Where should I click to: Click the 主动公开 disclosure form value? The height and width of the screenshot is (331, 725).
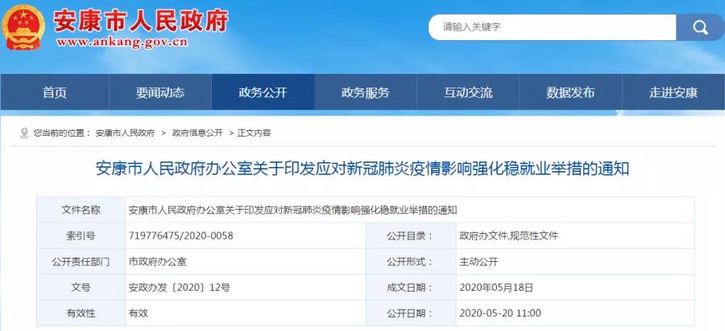478,262
